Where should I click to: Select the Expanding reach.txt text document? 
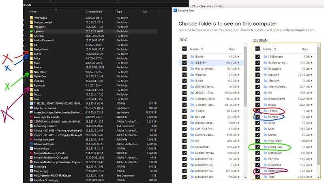[45, 126]
